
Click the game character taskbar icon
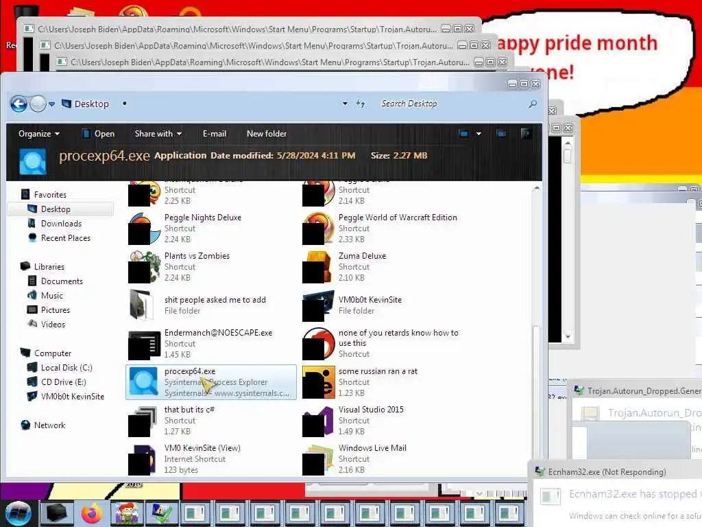tap(126, 513)
